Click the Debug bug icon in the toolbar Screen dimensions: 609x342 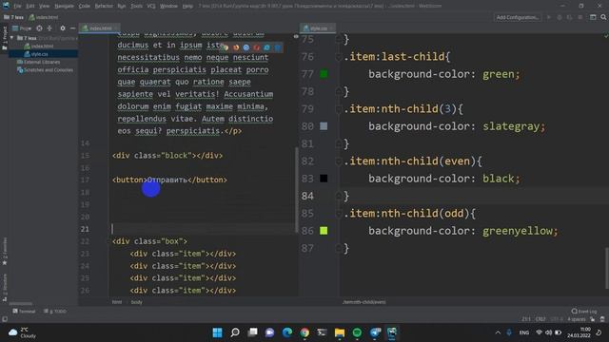pyautogui.click(x=560, y=17)
